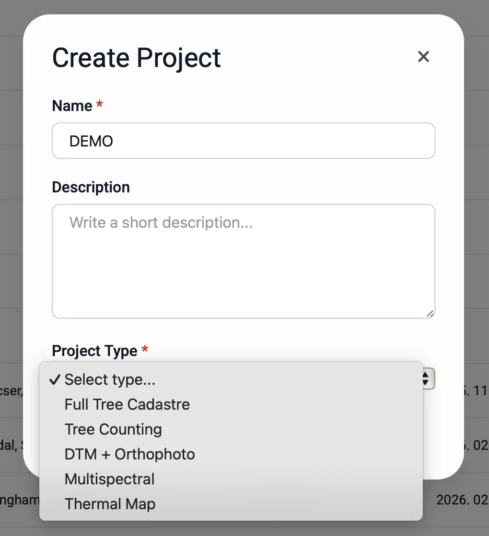
Task: Click the Description label
Action: [x=91, y=187]
